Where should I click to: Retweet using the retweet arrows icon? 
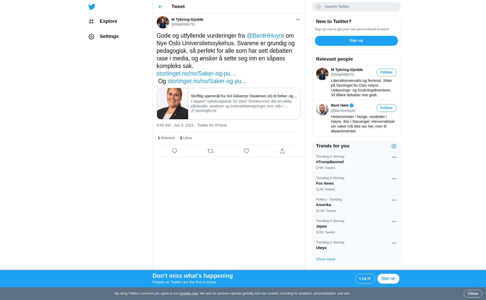210,151
